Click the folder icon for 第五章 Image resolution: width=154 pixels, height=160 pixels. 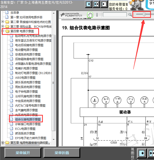pos(7,142)
